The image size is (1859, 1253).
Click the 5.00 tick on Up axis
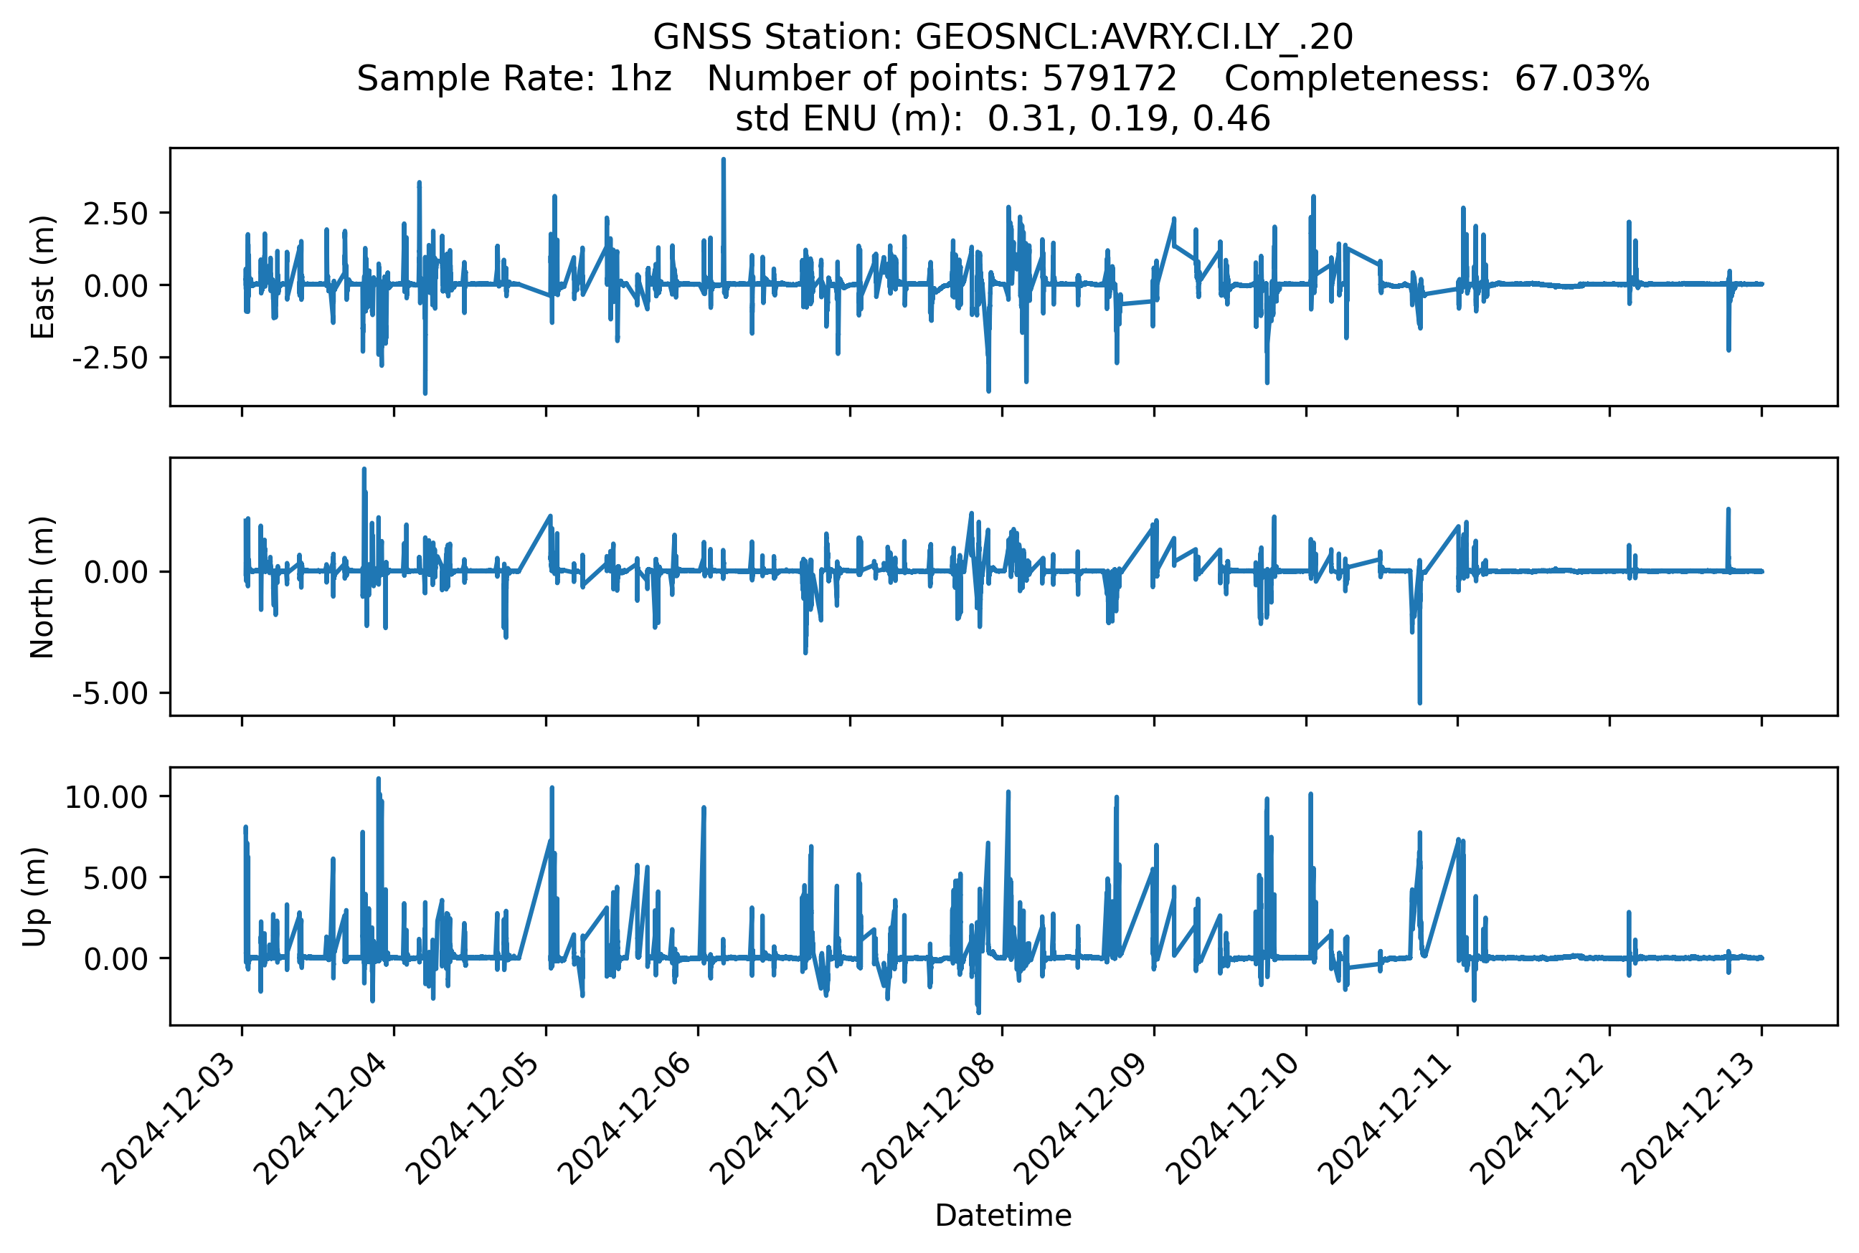tap(116, 877)
